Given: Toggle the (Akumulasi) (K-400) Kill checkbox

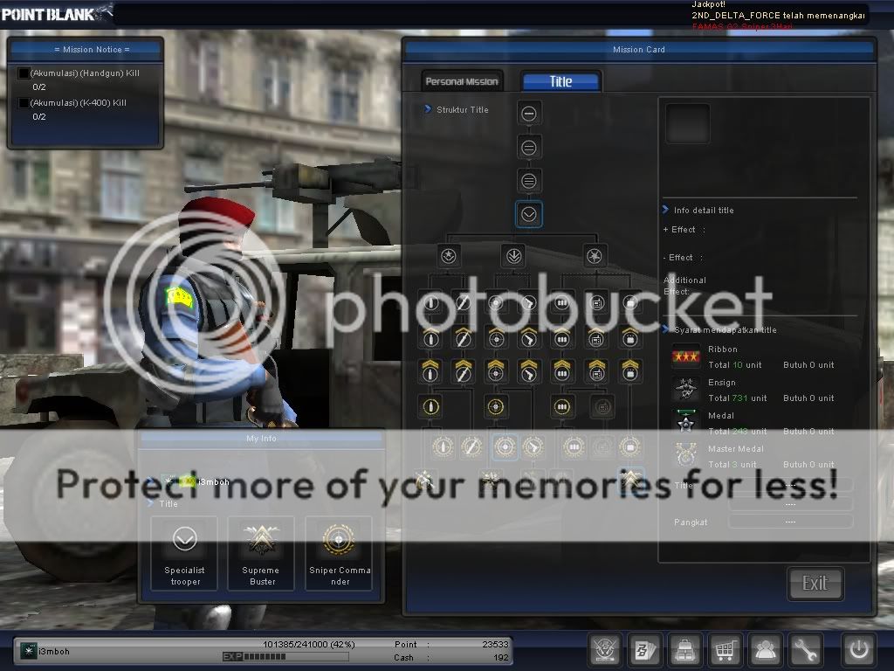Looking at the screenshot, I should tap(24, 103).
